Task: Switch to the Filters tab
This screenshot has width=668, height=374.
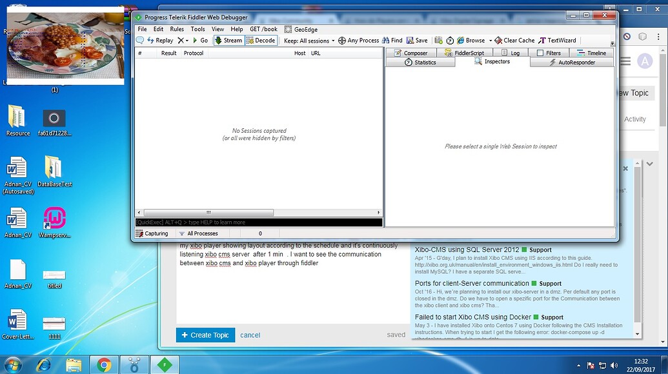Action: [549, 53]
